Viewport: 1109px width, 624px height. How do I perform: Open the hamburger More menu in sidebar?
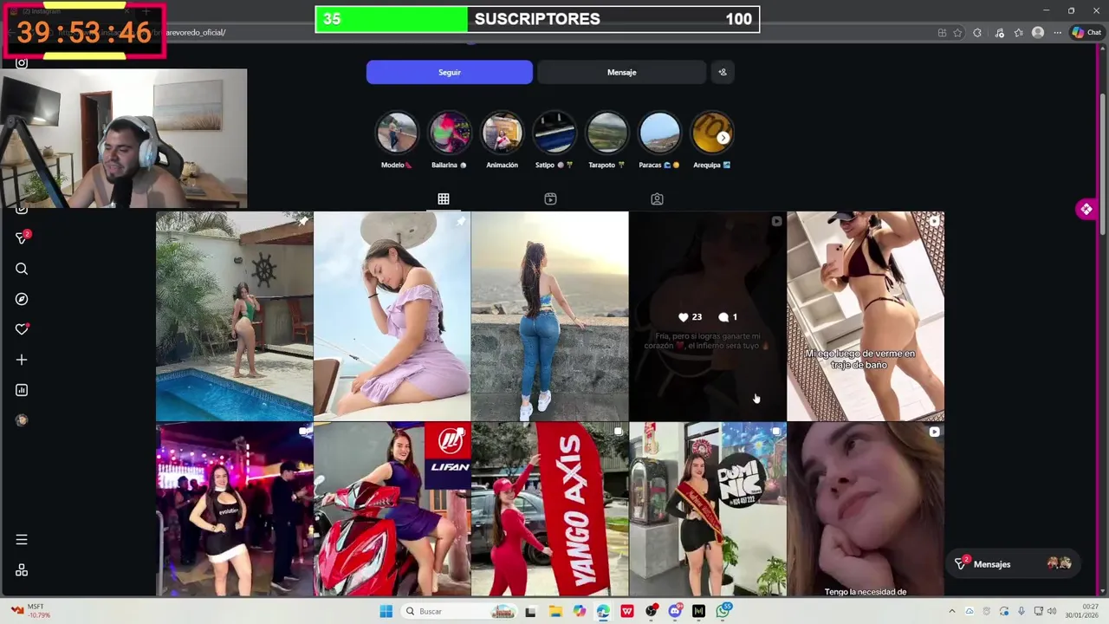(x=22, y=539)
